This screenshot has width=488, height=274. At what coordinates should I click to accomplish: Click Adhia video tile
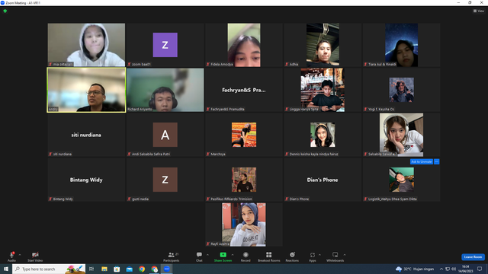coord(323,45)
